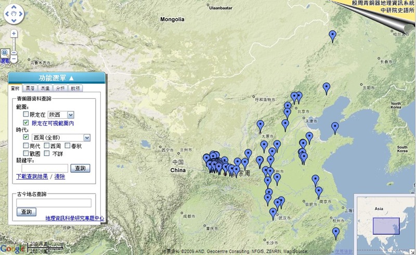
Task: Click the 古今地名查詢 text input field
Action: [54, 203]
